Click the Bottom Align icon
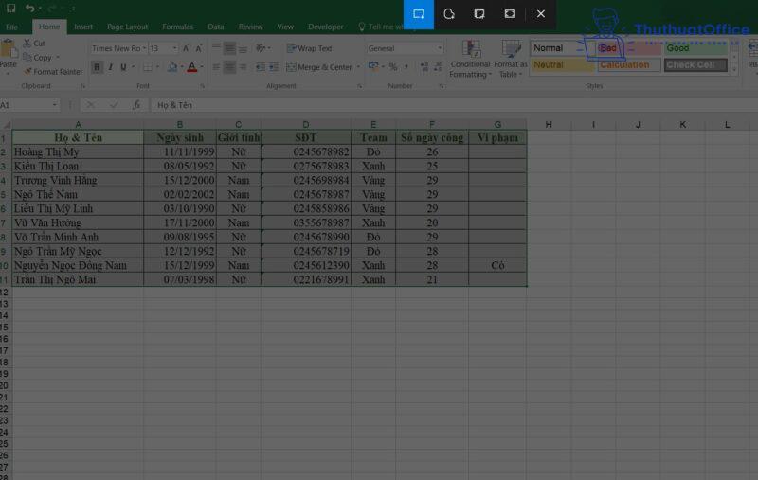The image size is (758, 480). tap(243, 48)
